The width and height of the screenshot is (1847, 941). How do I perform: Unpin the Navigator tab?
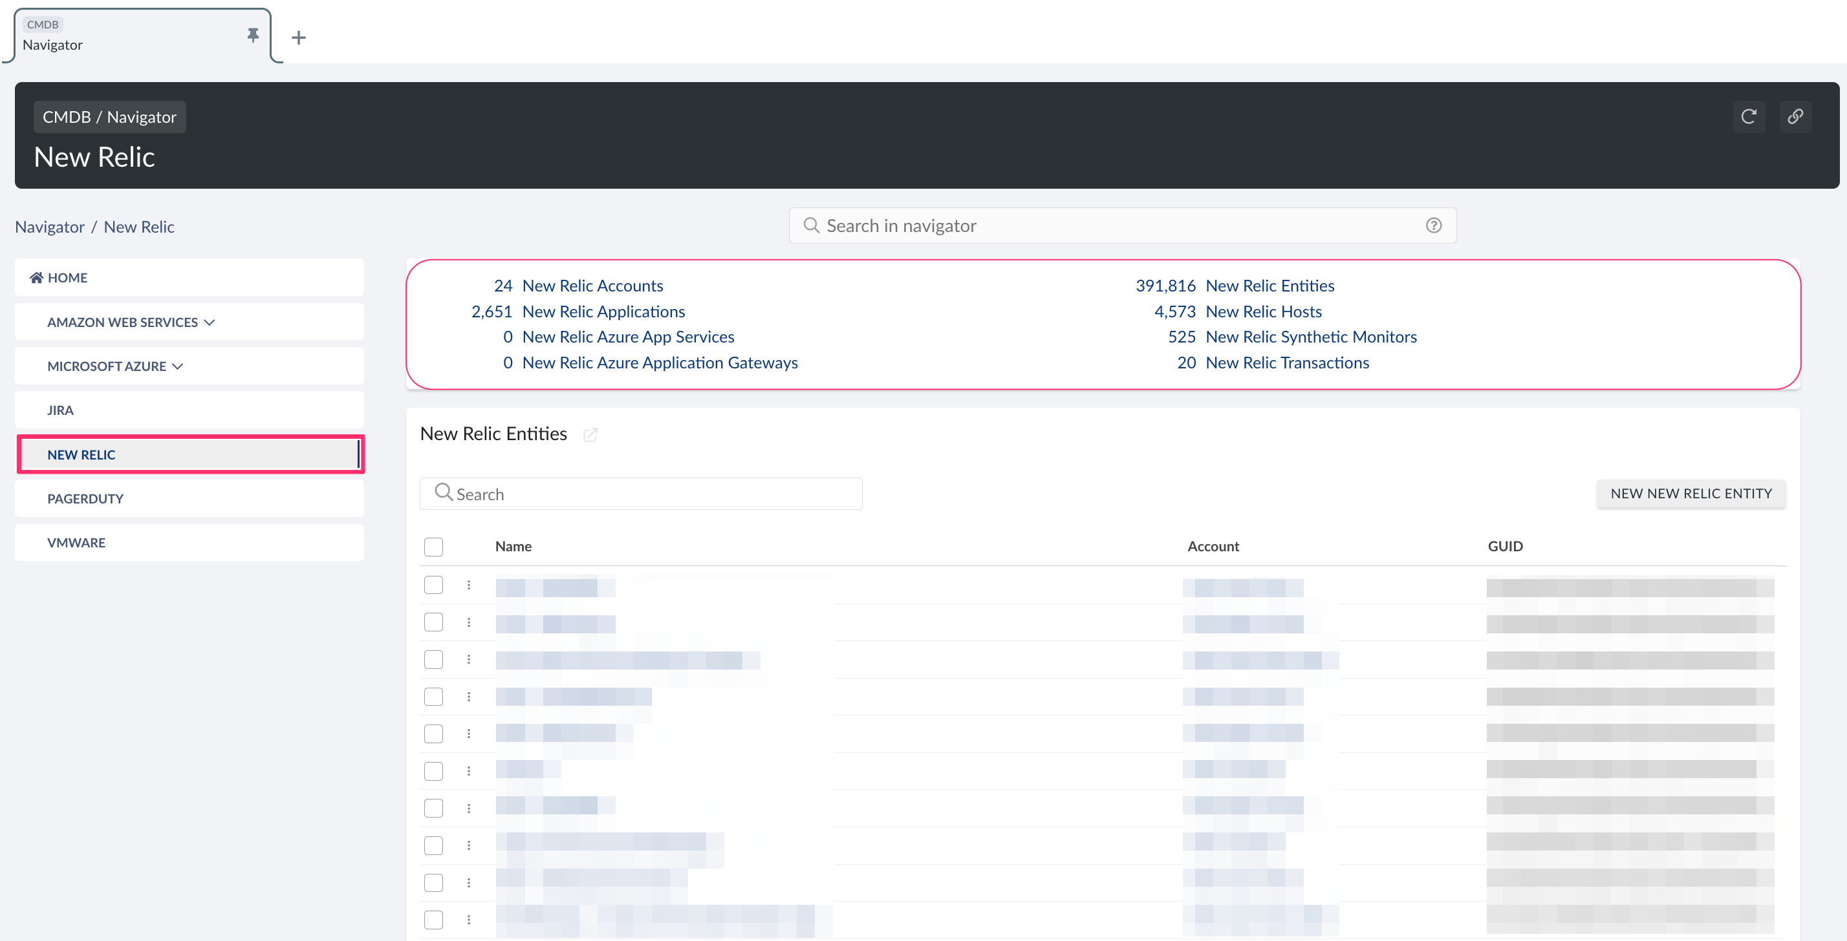tap(252, 34)
